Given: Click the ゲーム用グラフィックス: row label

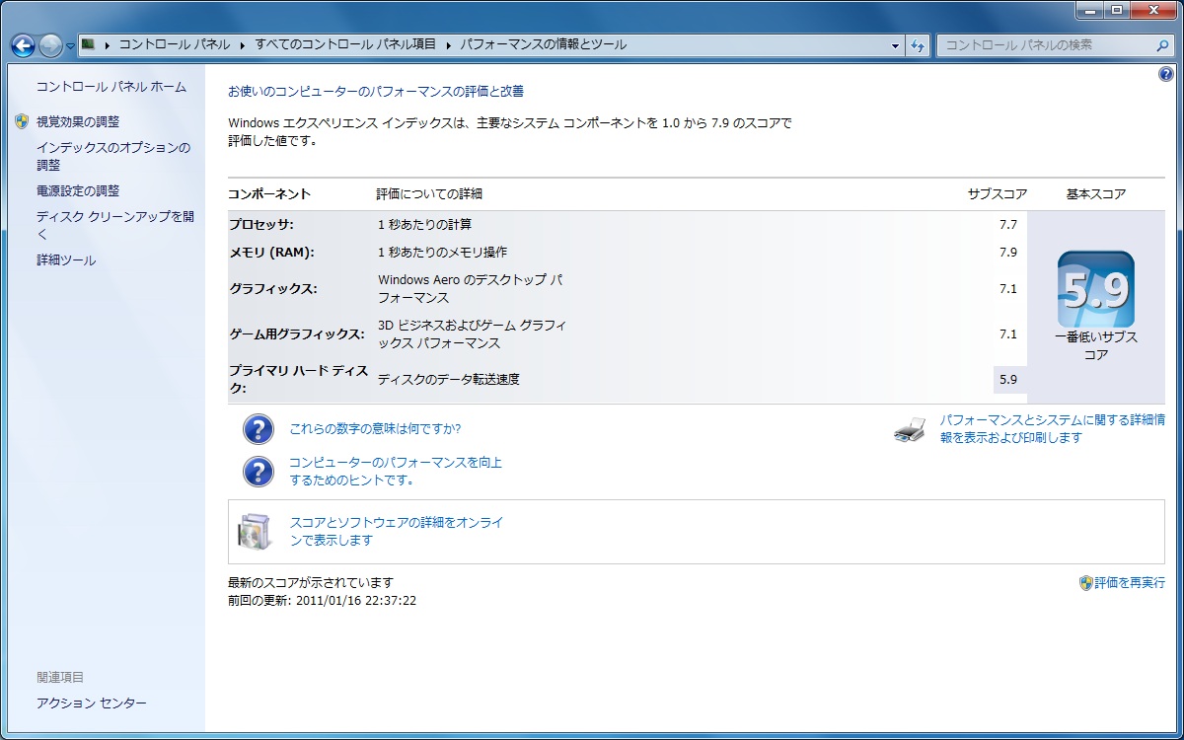Looking at the screenshot, I should click(296, 334).
